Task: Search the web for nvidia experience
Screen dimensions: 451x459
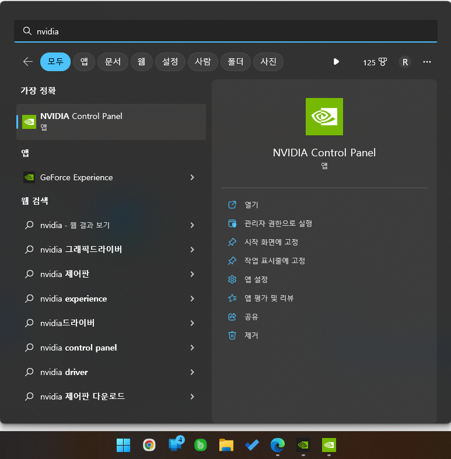Action: (x=111, y=299)
